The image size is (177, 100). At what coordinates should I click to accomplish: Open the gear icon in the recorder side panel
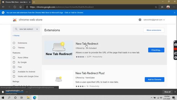176,57
